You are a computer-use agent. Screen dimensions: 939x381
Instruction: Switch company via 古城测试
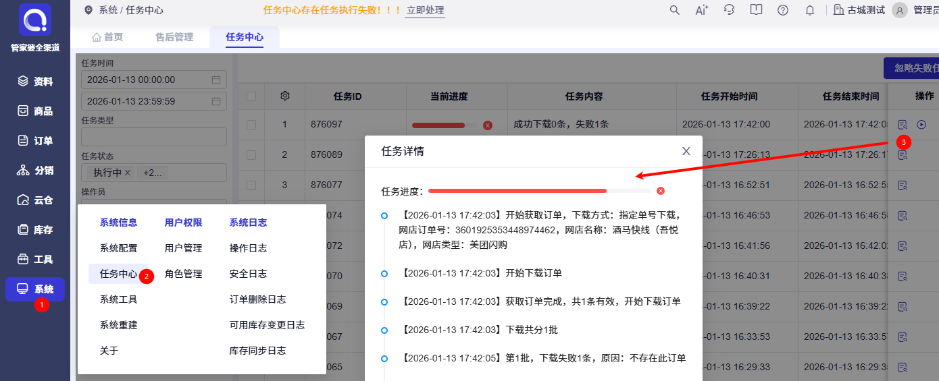point(859,10)
